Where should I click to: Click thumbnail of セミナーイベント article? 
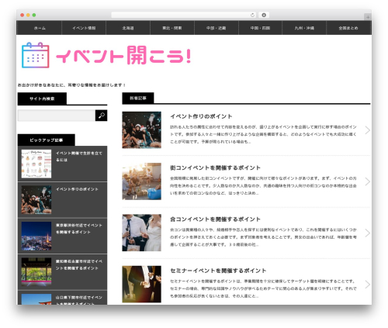pyautogui.click(x=141, y=284)
